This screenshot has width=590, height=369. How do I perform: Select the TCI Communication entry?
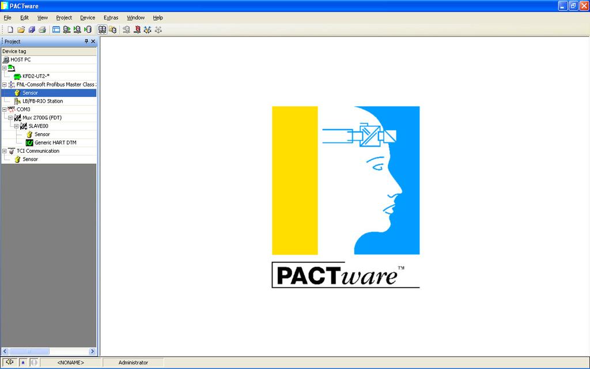tap(38, 150)
